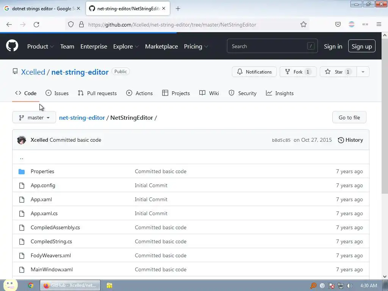Screen dimensions: 388x291
Task: Focus the GitHub Search field
Action: [272, 46]
